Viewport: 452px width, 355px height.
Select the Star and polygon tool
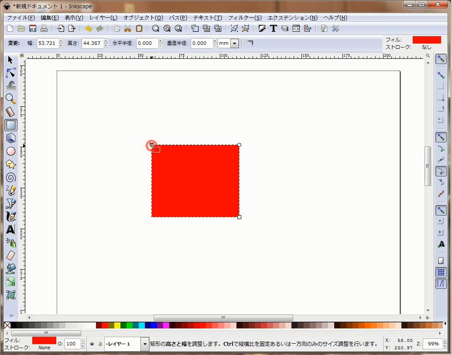11,164
